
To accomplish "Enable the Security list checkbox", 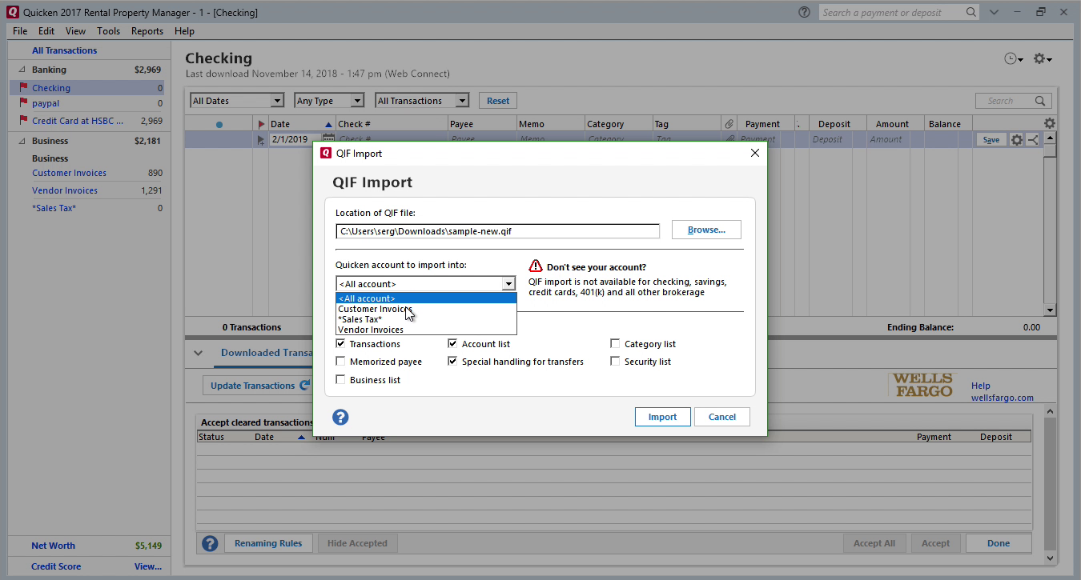I will 615,362.
